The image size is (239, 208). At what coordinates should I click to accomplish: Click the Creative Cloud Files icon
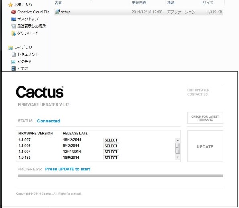pyautogui.click(x=14, y=12)
